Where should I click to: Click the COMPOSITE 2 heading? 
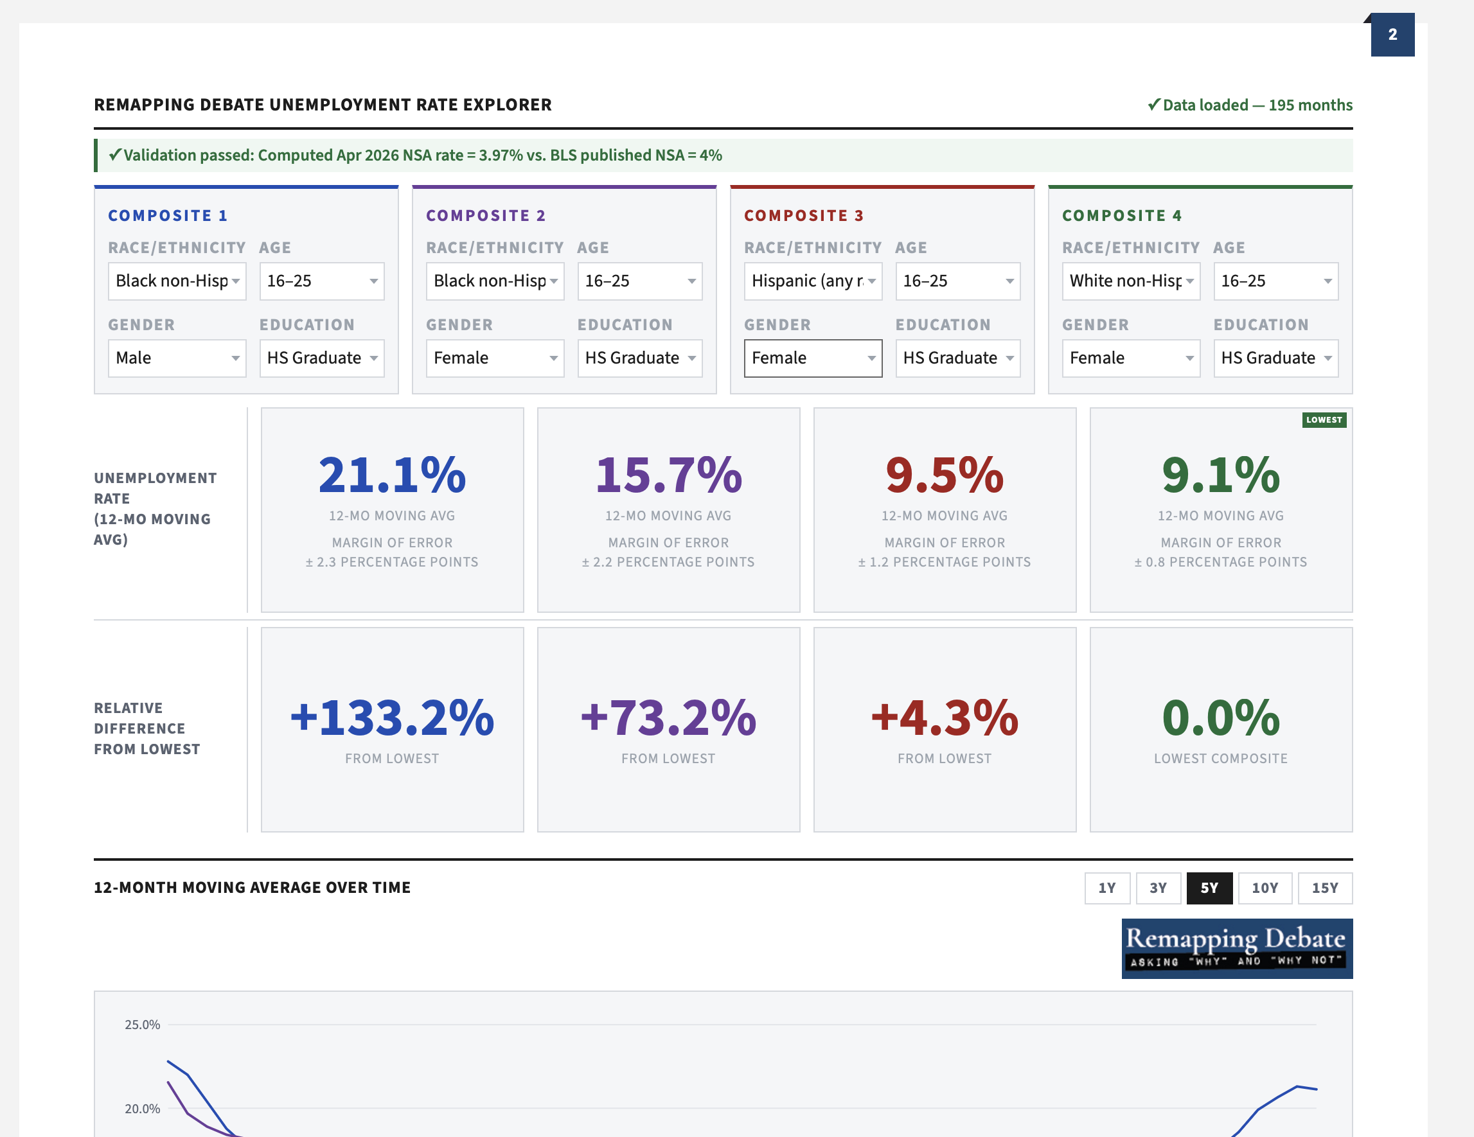pos(486,216)
